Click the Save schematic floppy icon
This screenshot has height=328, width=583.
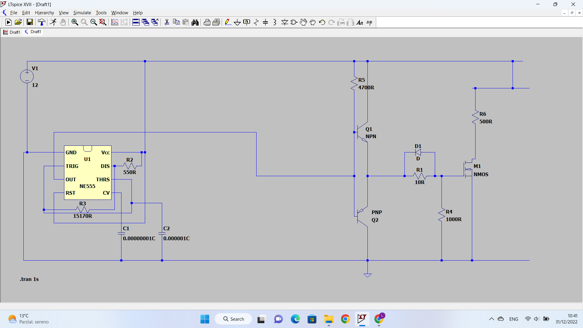coord(29,22)
